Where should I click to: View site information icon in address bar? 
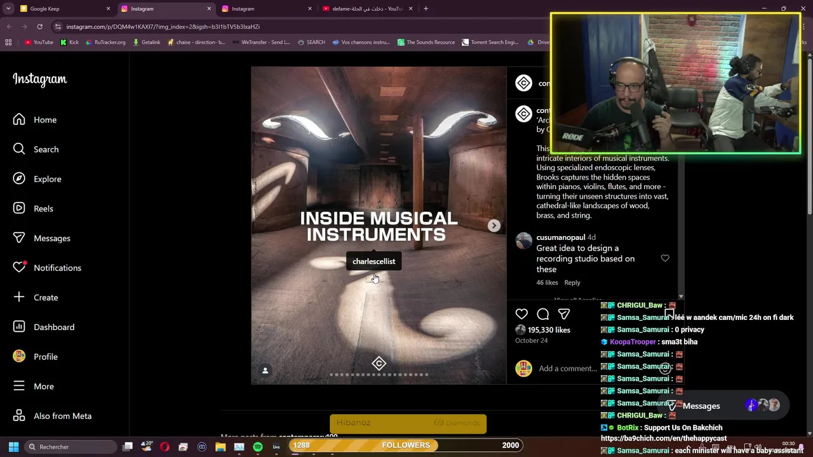pyautogui.click(x=58, y=27)
